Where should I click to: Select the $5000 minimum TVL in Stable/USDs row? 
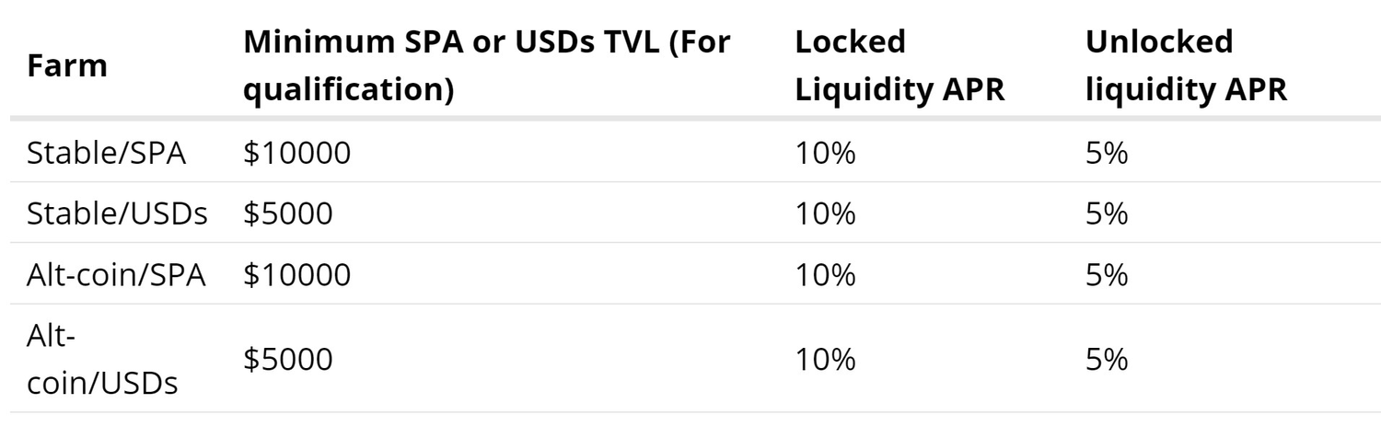pos(287,214)
